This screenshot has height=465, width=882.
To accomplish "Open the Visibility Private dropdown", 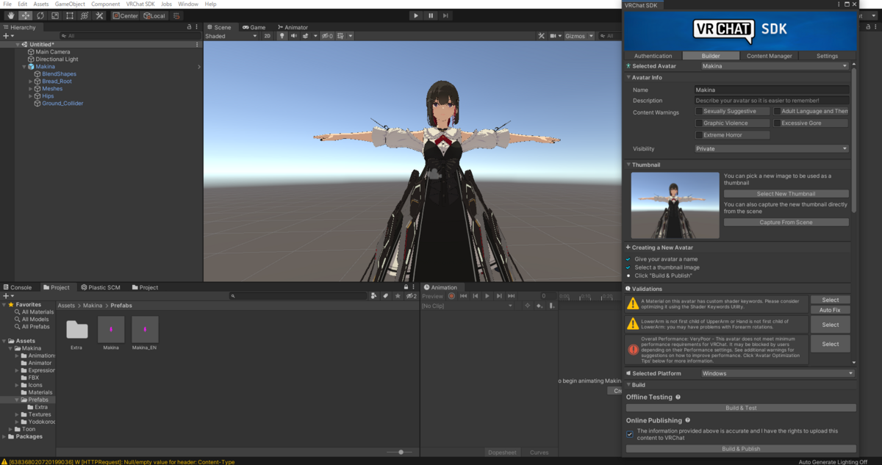I will (772, 148).
